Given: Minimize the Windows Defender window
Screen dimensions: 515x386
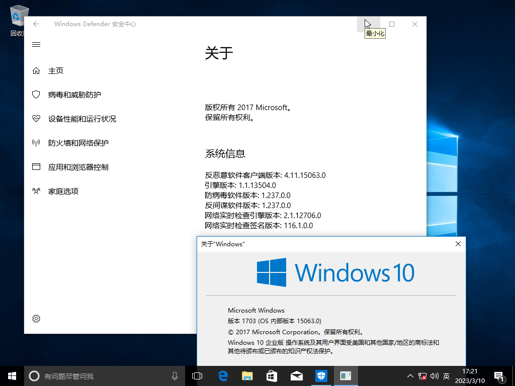Looking at the screenshot, I should [369, 24].
